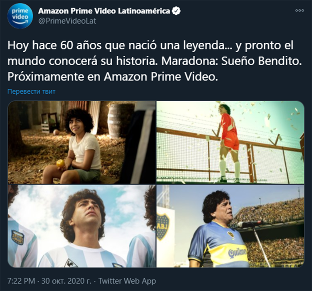Open the photo of the player in Argentina striped jersey

(x=82, y=226)
